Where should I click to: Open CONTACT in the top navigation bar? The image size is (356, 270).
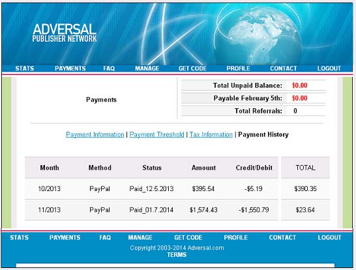(284, 68)
